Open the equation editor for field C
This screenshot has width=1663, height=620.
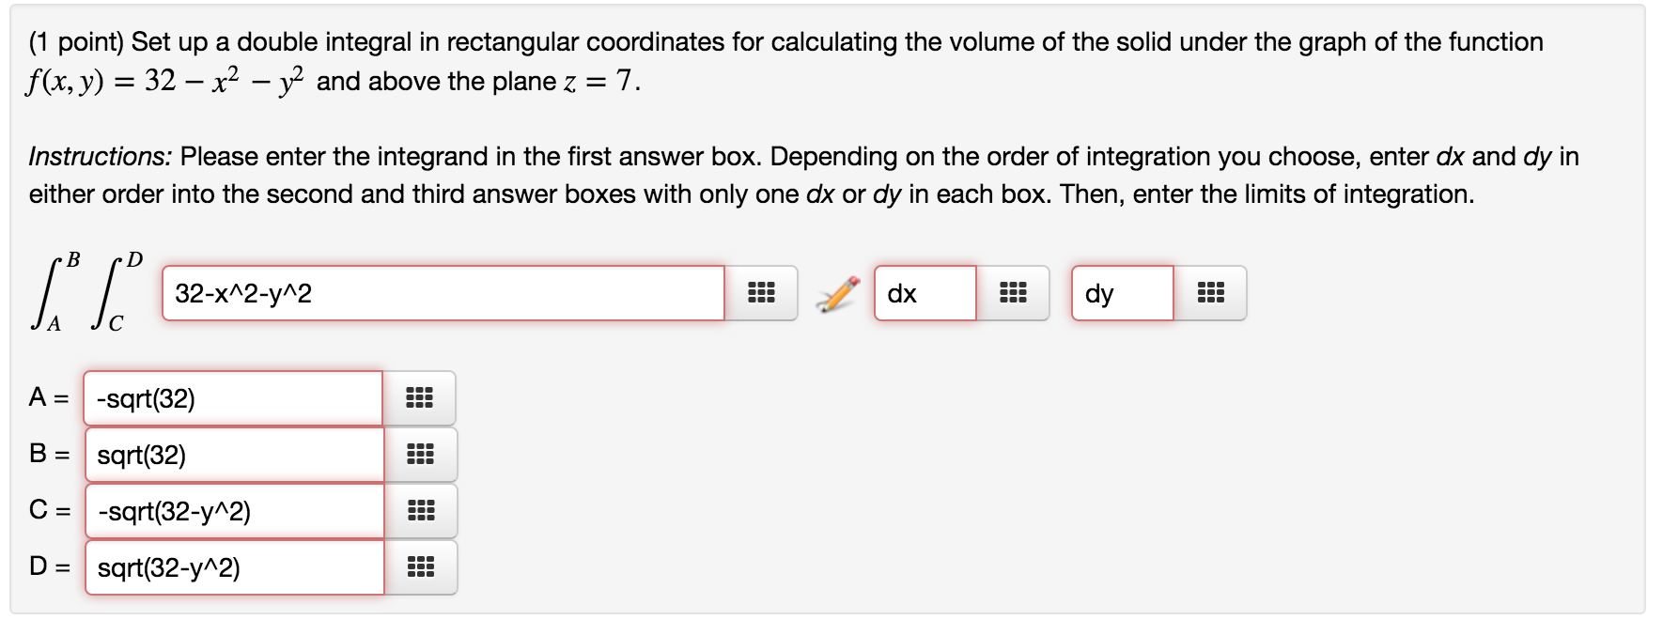[422, 512]
